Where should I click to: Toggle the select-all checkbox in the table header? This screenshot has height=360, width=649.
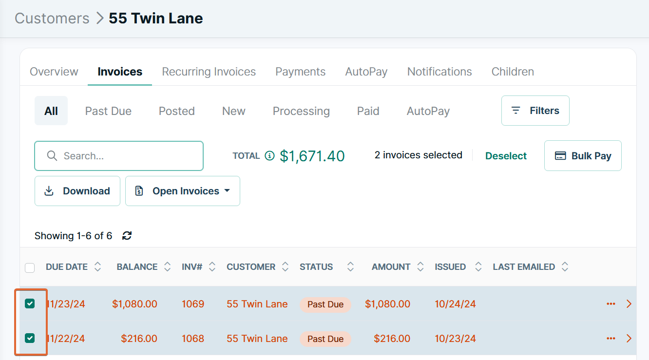coord(30,267)
